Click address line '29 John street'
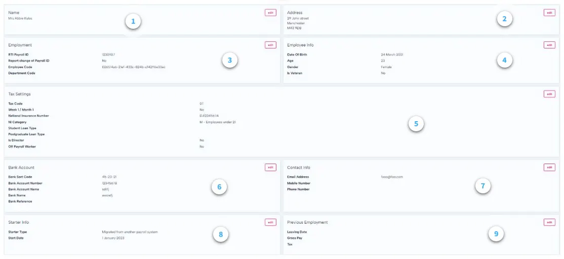Viewport: 564px width, 259px height. [x=298, y=18]
